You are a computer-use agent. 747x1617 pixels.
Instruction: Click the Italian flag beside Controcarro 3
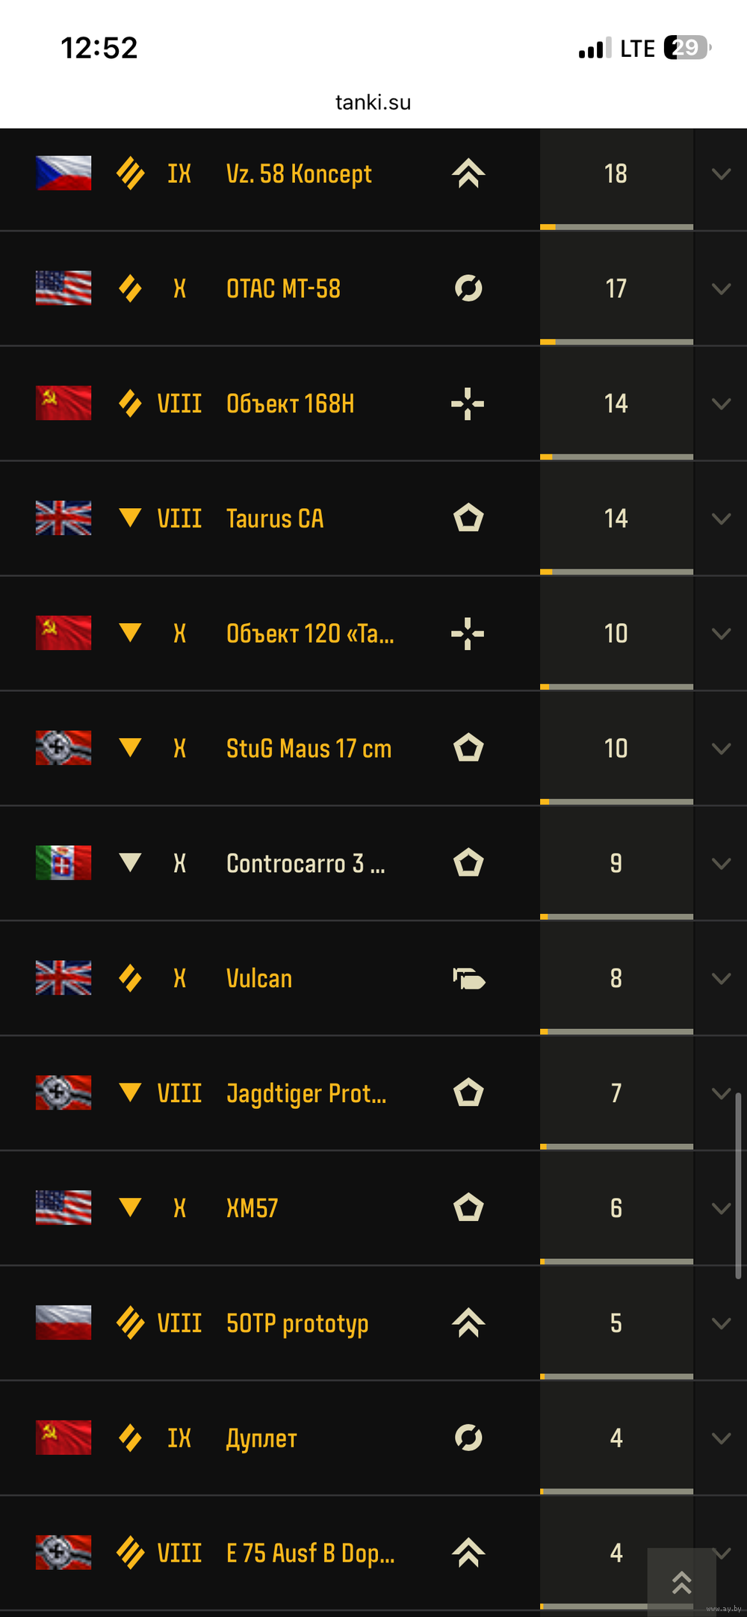coord(63,863)
